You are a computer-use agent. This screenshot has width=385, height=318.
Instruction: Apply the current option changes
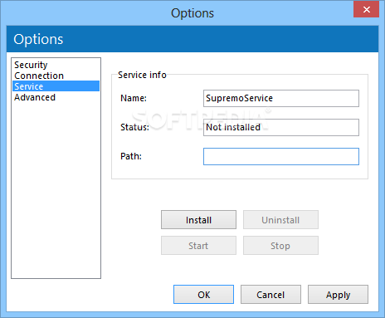coord(338,295)
